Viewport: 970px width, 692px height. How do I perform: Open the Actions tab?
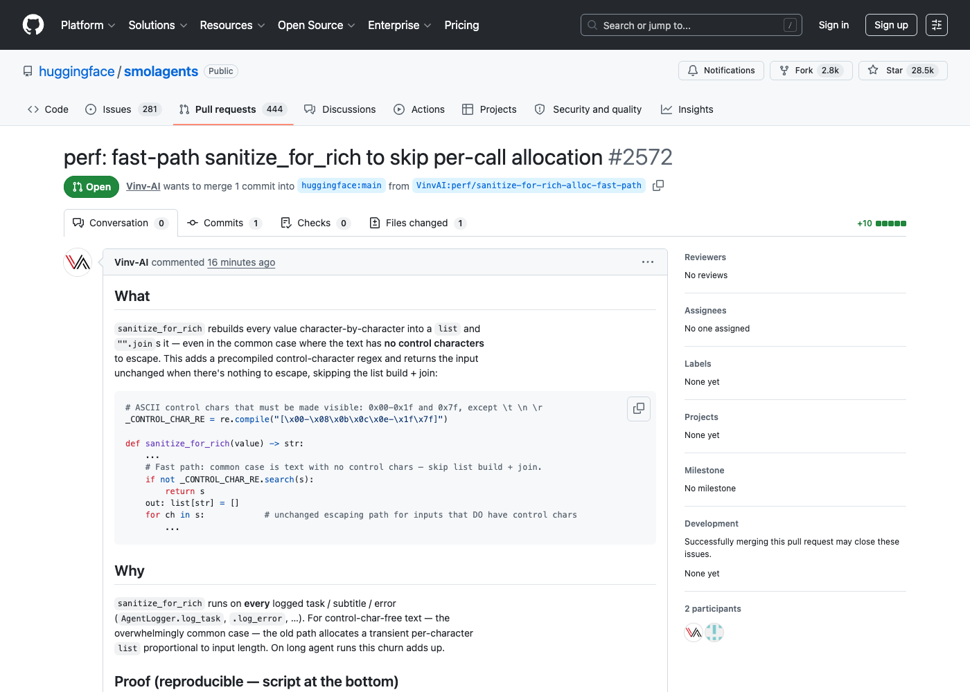419,109
